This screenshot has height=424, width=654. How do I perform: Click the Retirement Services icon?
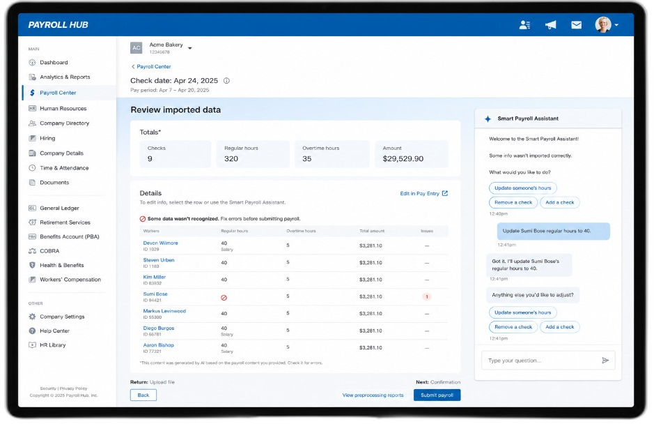pos(32,222)
